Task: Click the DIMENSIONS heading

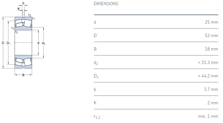Action: point(106,4)
